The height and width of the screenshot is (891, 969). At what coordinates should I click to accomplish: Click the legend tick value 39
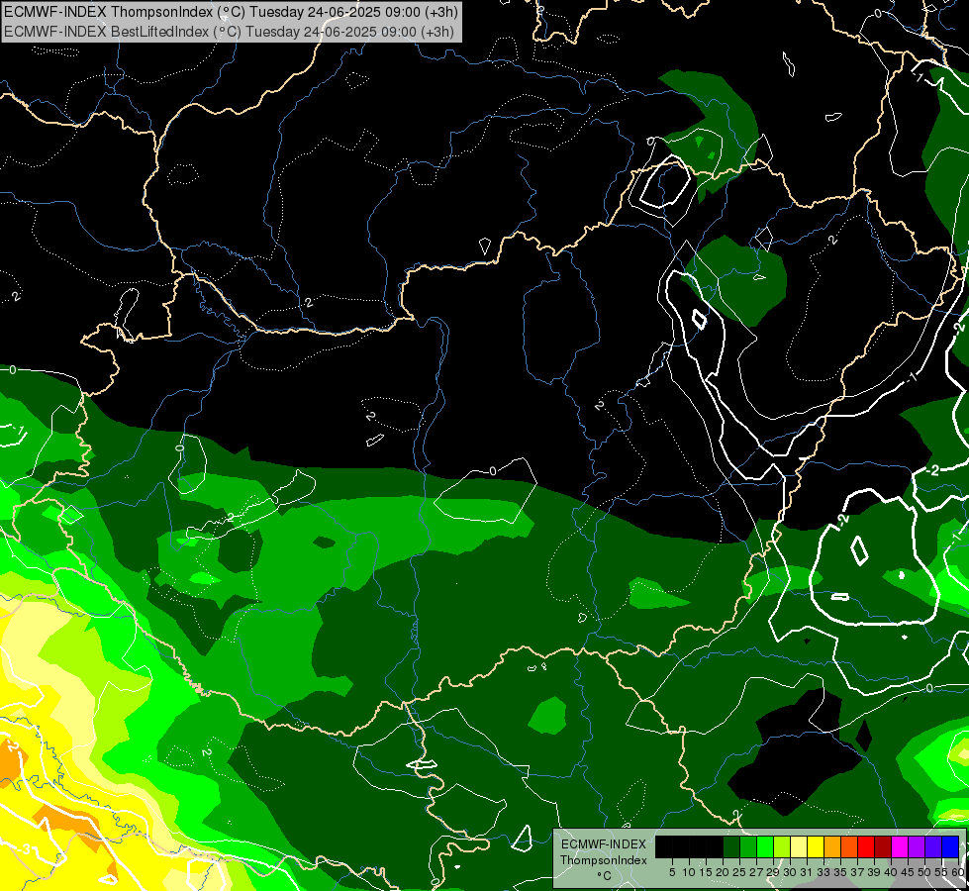click(x=874, y=872)
